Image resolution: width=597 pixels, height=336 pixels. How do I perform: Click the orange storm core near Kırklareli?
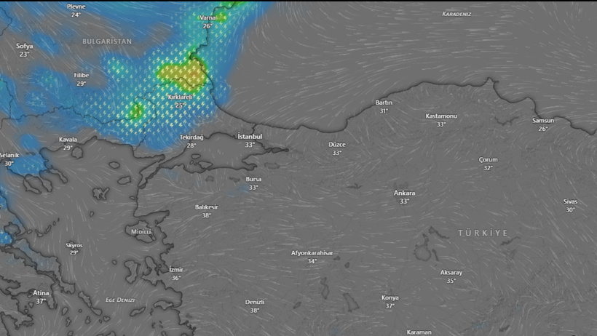point(194,73)
